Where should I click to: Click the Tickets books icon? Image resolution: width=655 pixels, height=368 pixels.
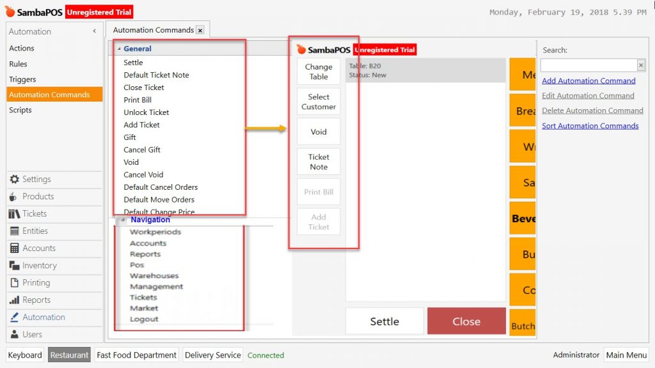click(14, 213)
